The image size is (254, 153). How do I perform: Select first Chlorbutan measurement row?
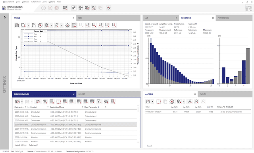coord(75,112)
